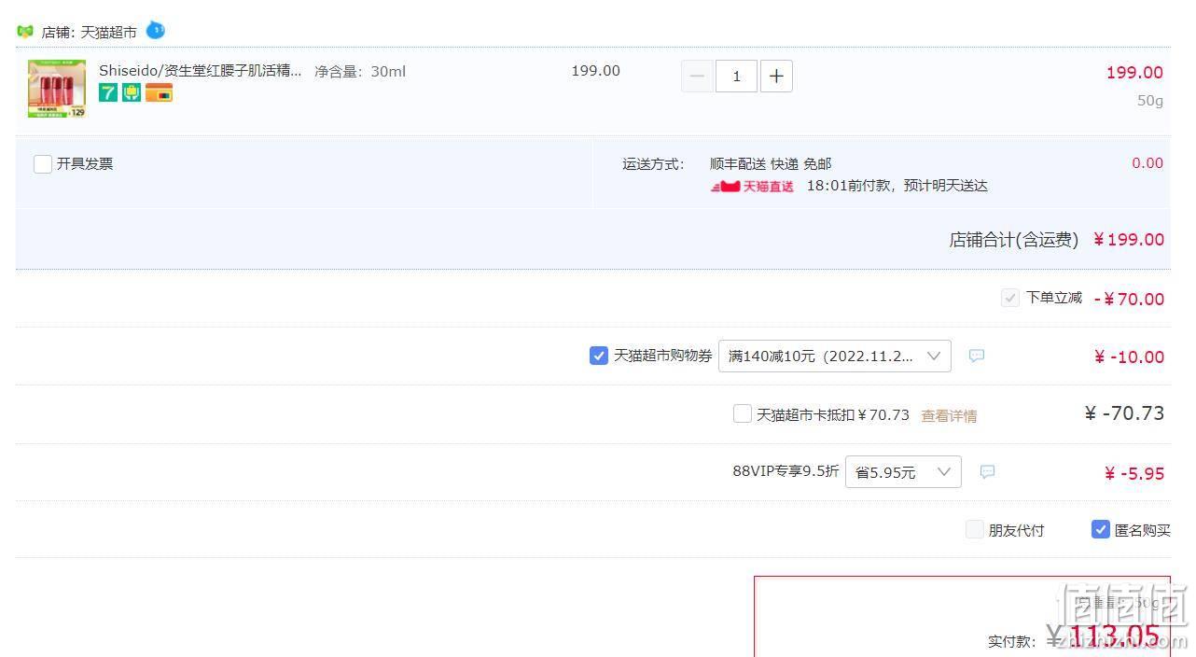Click the -¥70.00 instant discount amount
1196x657 pixels.
click(x=1129, y=300)
